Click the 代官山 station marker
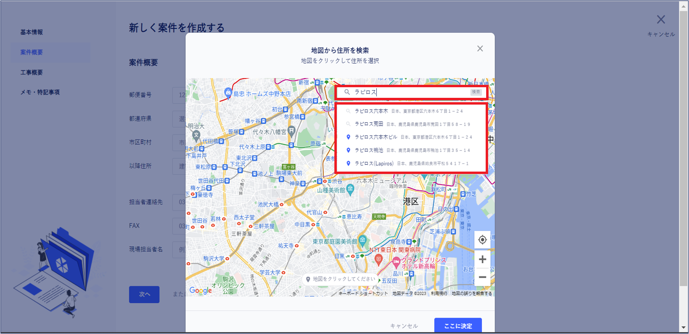 click(x=326, y=213)
